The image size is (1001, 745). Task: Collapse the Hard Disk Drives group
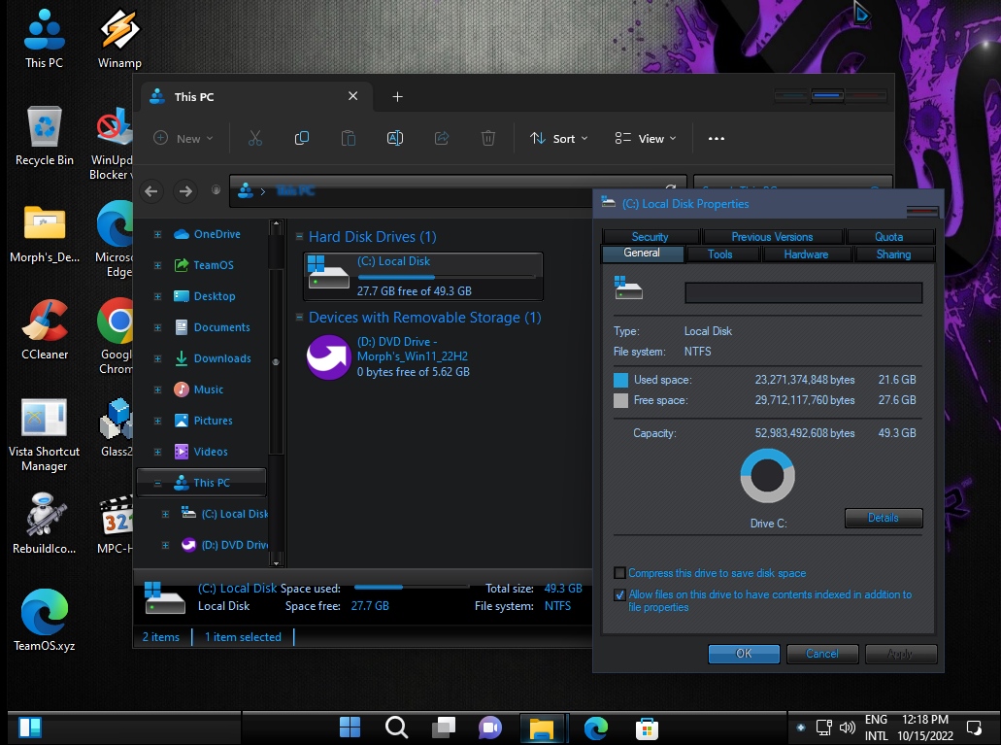300,237
